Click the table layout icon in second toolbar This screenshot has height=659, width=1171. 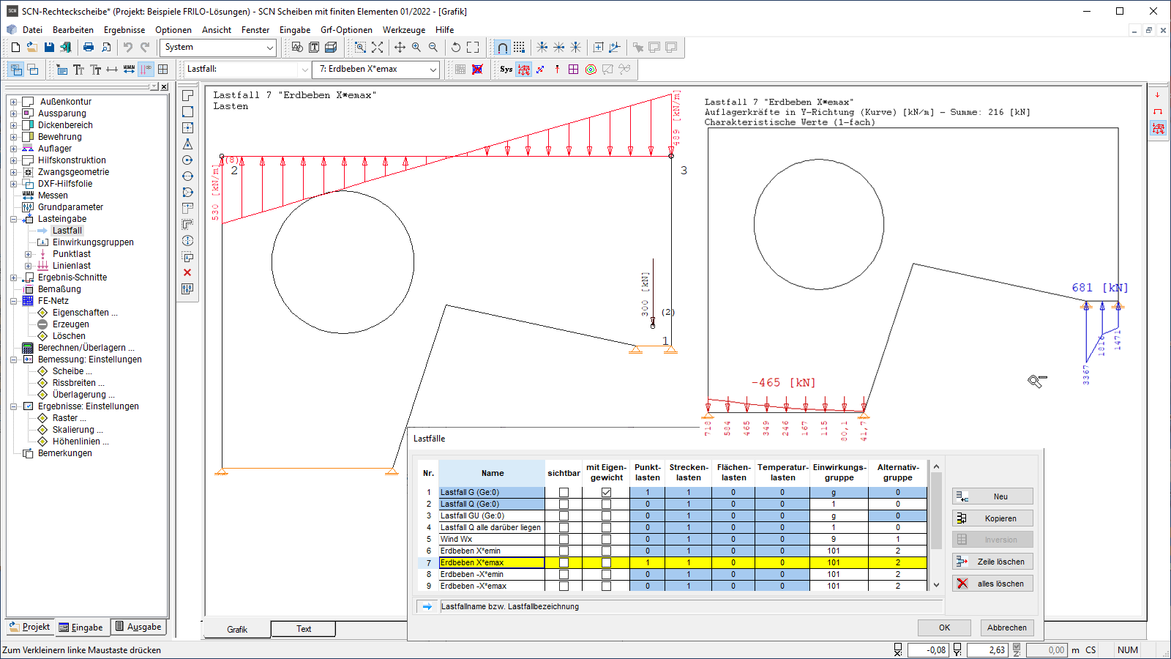pos(163,69)
